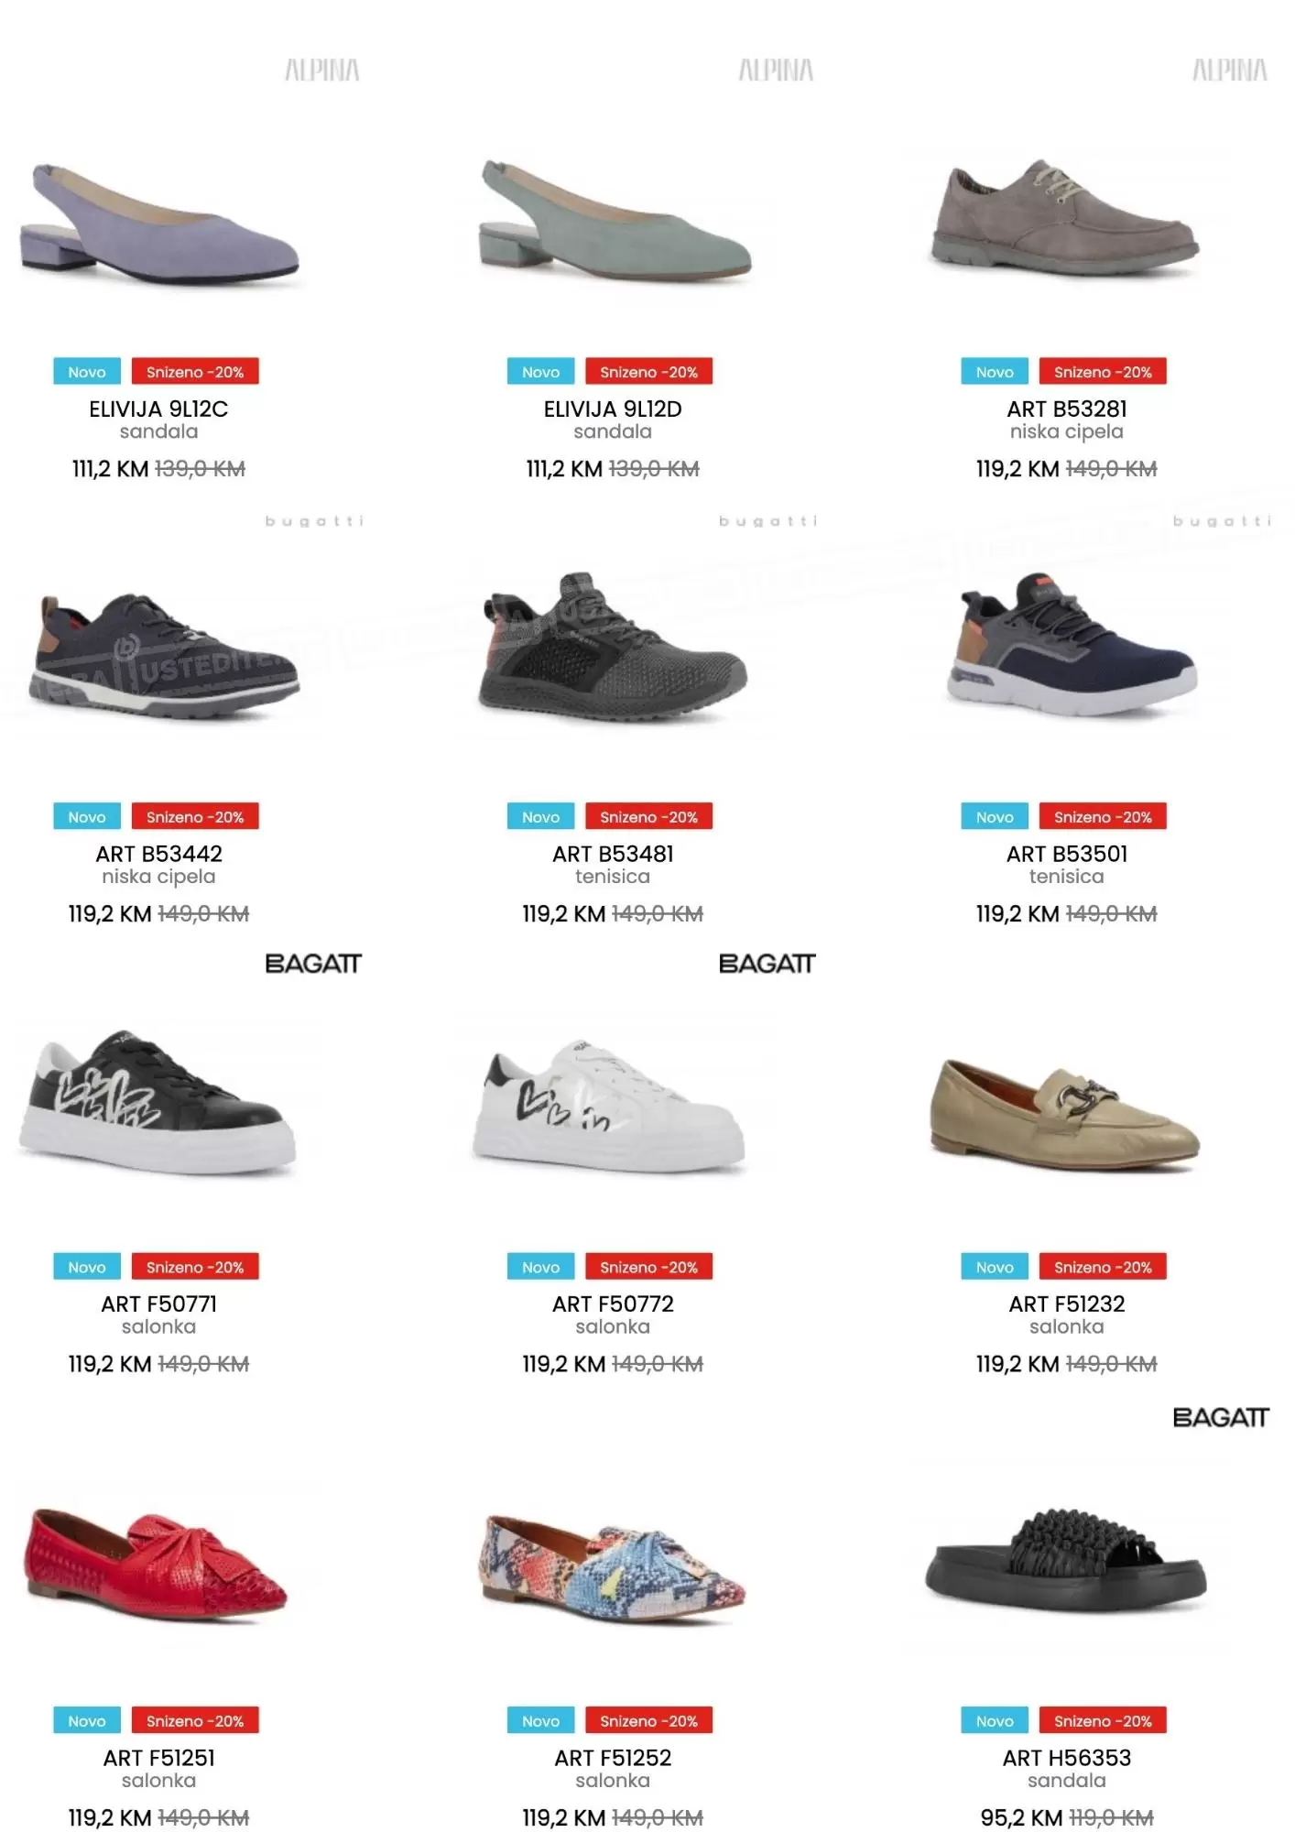Click Snizeno -20% badge on ART F50771

[195, 1267]
